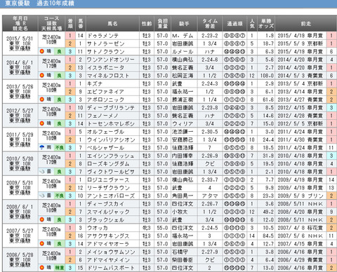Image resolution: width=337 pixels, height=272 pixels.
Task: Click horse name ブラックシェル
Action: (105, 220)
